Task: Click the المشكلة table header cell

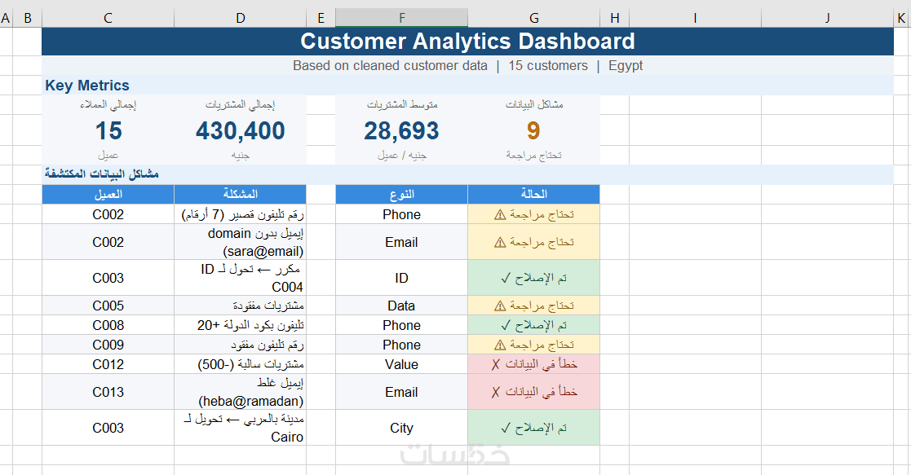Action: click(240, 195)
